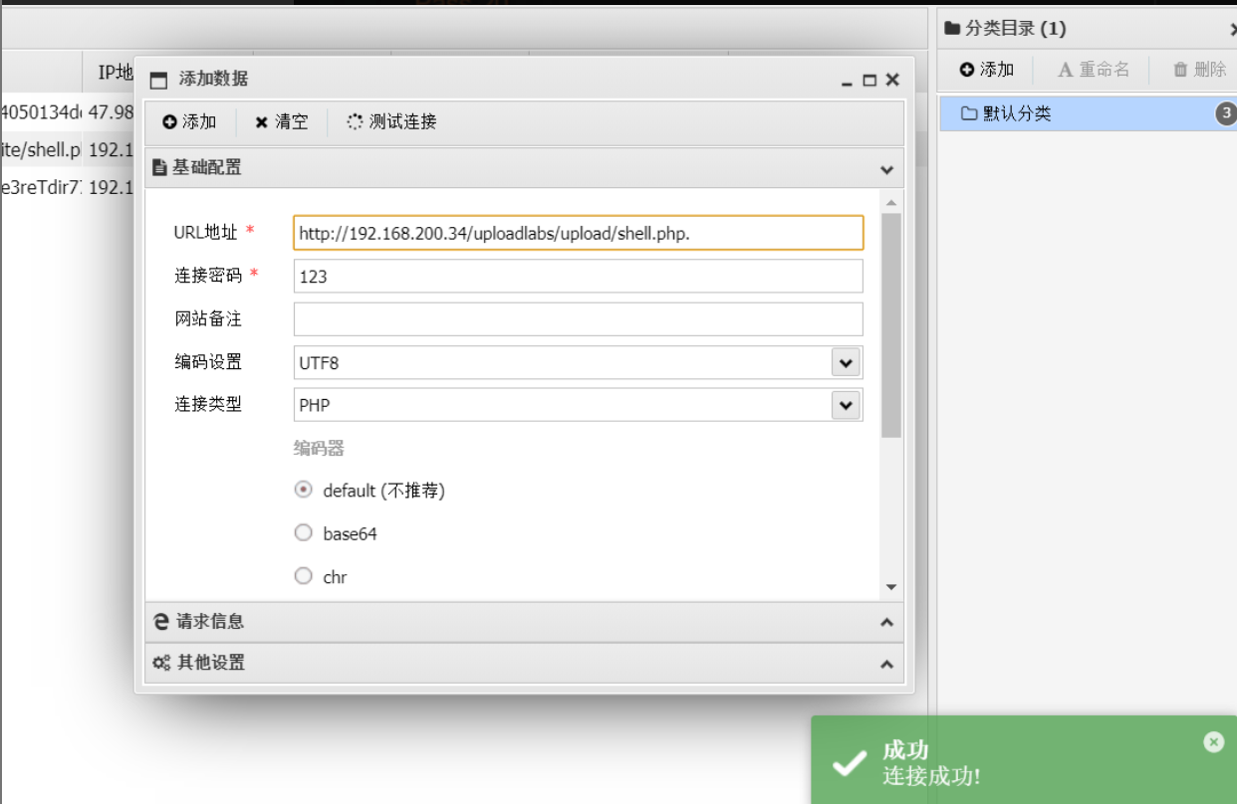Select the Default Category (默认分类) folder
This screenshot has width=1237, height=804.
pos(1016,113)
